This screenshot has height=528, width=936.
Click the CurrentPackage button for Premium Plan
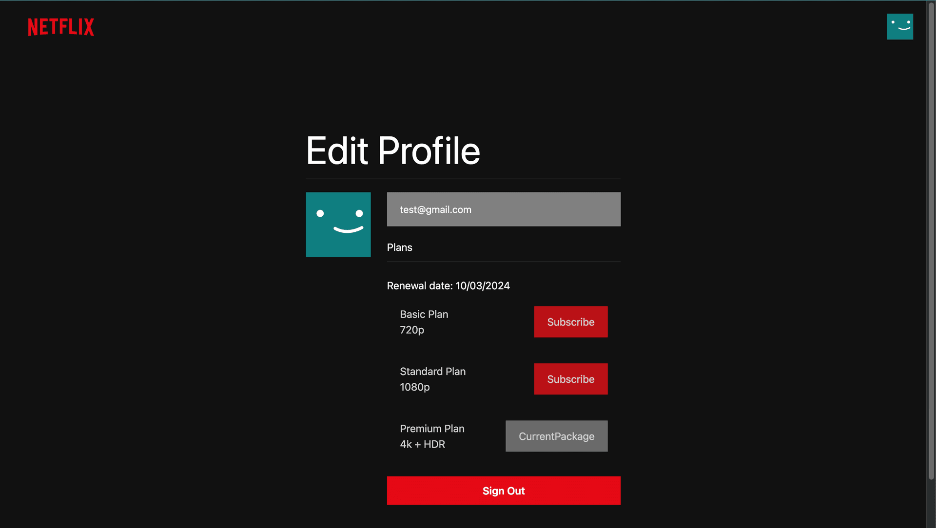tap(556, 436)
